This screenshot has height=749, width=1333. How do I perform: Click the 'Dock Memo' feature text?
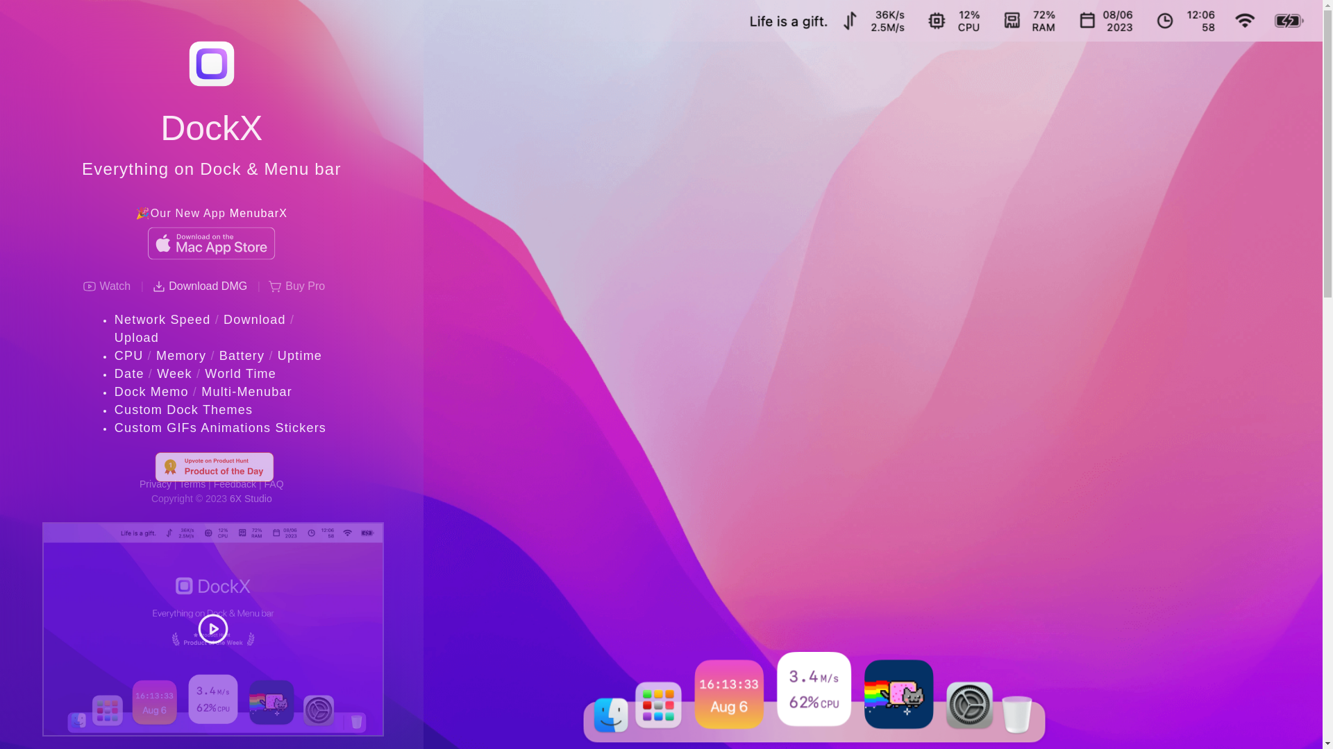[151, 392]
